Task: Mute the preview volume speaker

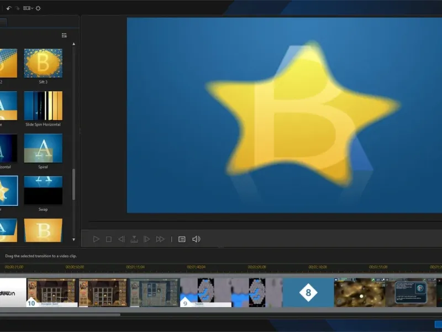Action: click(x=196, y=239)
